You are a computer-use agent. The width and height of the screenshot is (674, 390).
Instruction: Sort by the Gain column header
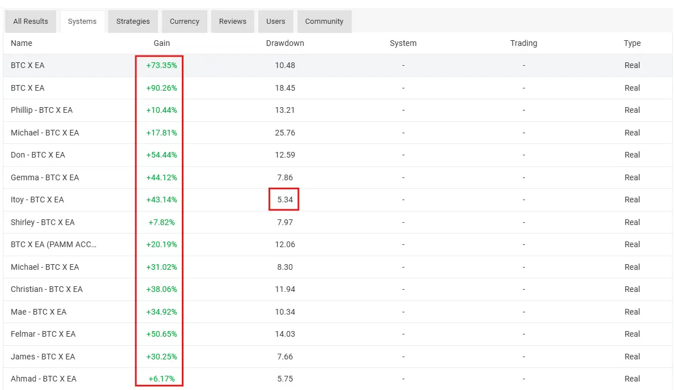pyautogui.click(x=161, y=43)
